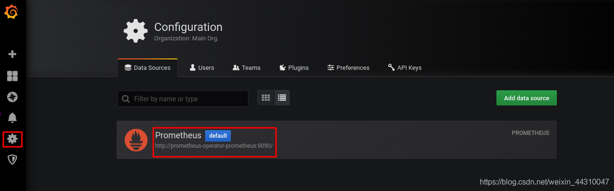Screen dimensions: 614x191
Task: Open the Prometheus data source
Action: 337,140
